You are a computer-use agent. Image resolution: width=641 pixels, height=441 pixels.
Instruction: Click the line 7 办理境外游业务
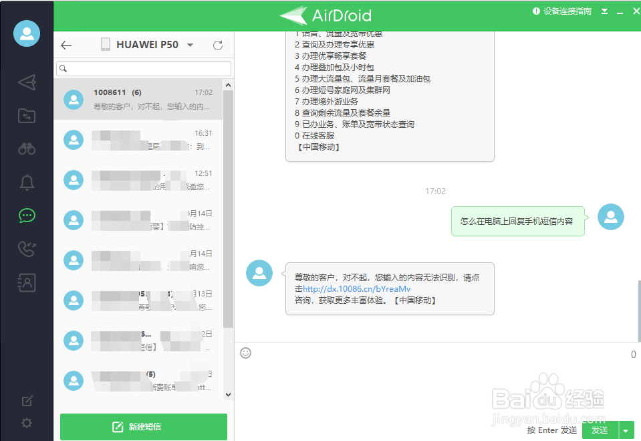326,101
